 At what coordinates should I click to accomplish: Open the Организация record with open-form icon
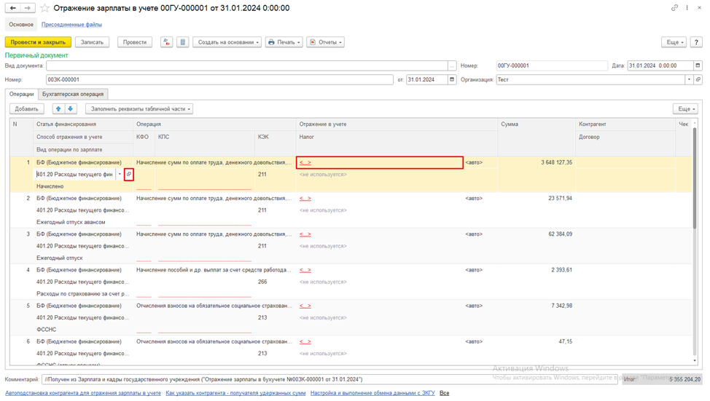pyautogui.click(x=698, y=79)
